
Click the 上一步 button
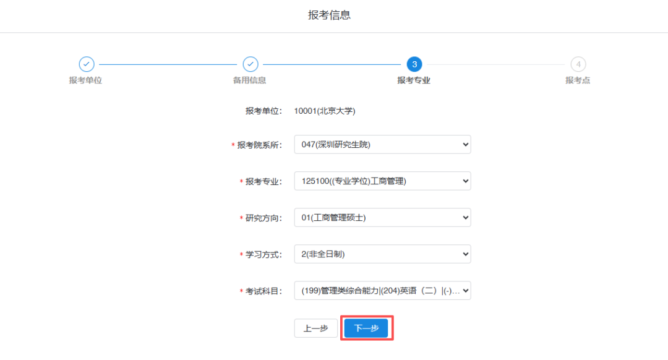pos(315,328)
